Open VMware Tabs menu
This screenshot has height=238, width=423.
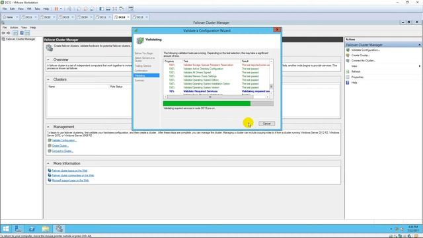click(x=37, y=9)
